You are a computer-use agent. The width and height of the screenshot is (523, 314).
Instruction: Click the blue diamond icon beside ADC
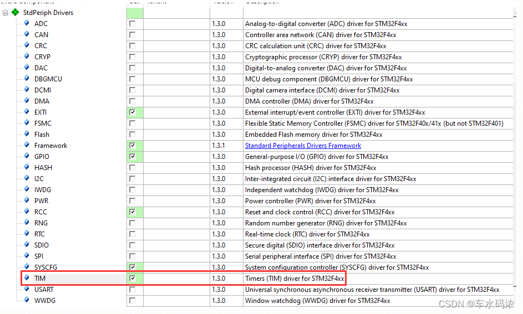(x=27, y=23)
